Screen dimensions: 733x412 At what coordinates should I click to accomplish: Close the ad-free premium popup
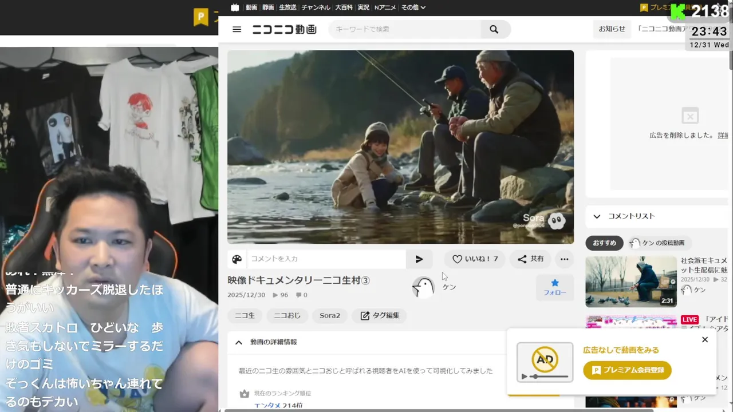click(705, 339)
